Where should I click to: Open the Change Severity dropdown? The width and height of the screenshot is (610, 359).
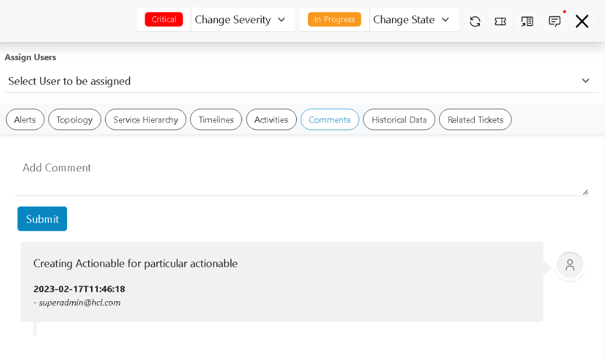click(241, 20)
